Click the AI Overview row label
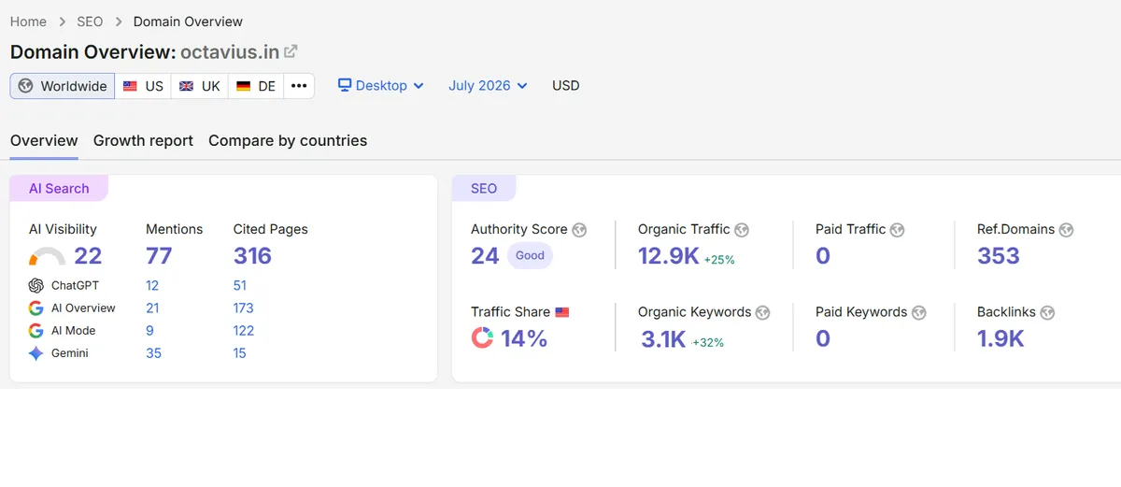This screenshot has height=487, width=1121. tap(83, 308)
